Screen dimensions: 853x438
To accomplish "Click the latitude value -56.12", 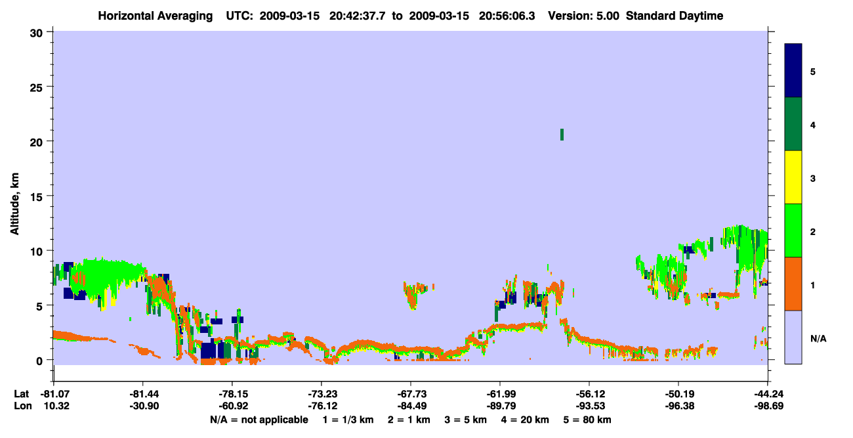I will tap(589, 394).
